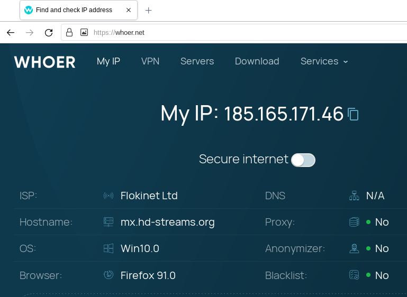Reload the whoer.net page
Screen dimensions: 407x297
click(x=49, y=33)
